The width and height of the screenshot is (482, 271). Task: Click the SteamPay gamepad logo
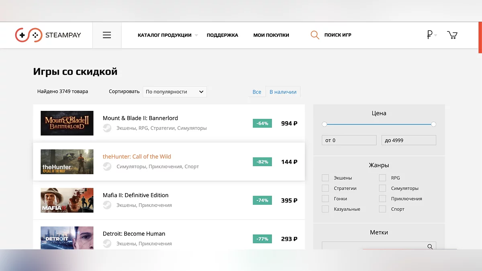click(28, 35)
